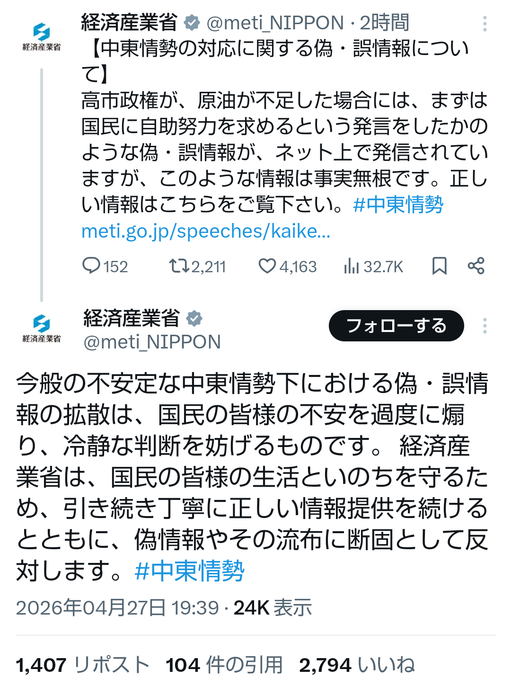This screenshot has width=511, height=687.
Task: Repost the first tweet with 2,211 reposts
Action: pos(180,266)
